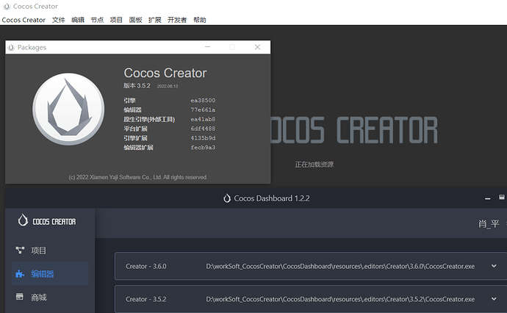This screenshot has height=313, width=507.
Task: Click the Creator 3.5.2 CocosCreator.exe path
Action: pyautogui.click(x=340, y=300)
